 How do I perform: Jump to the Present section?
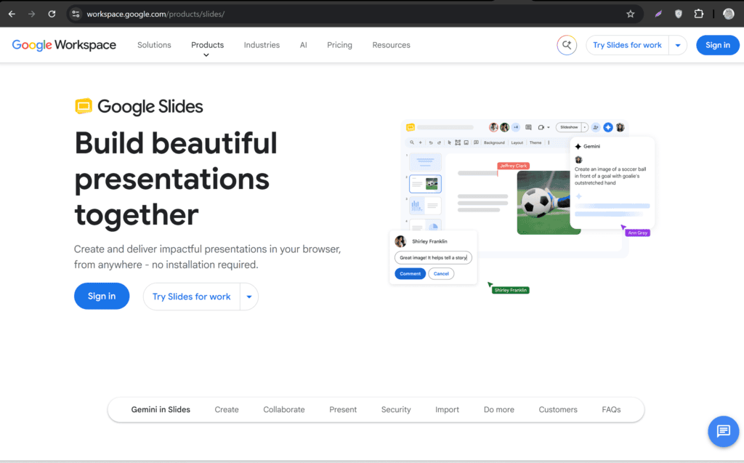click(343, 409)
